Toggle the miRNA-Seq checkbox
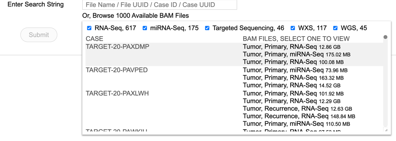Image resolution: width=396 pixels, height=141 pixels. point(145,28)
